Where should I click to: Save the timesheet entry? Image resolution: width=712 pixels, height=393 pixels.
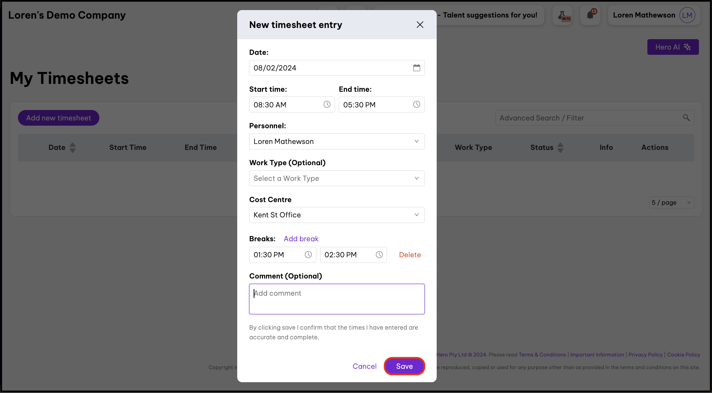coord(404,366)
